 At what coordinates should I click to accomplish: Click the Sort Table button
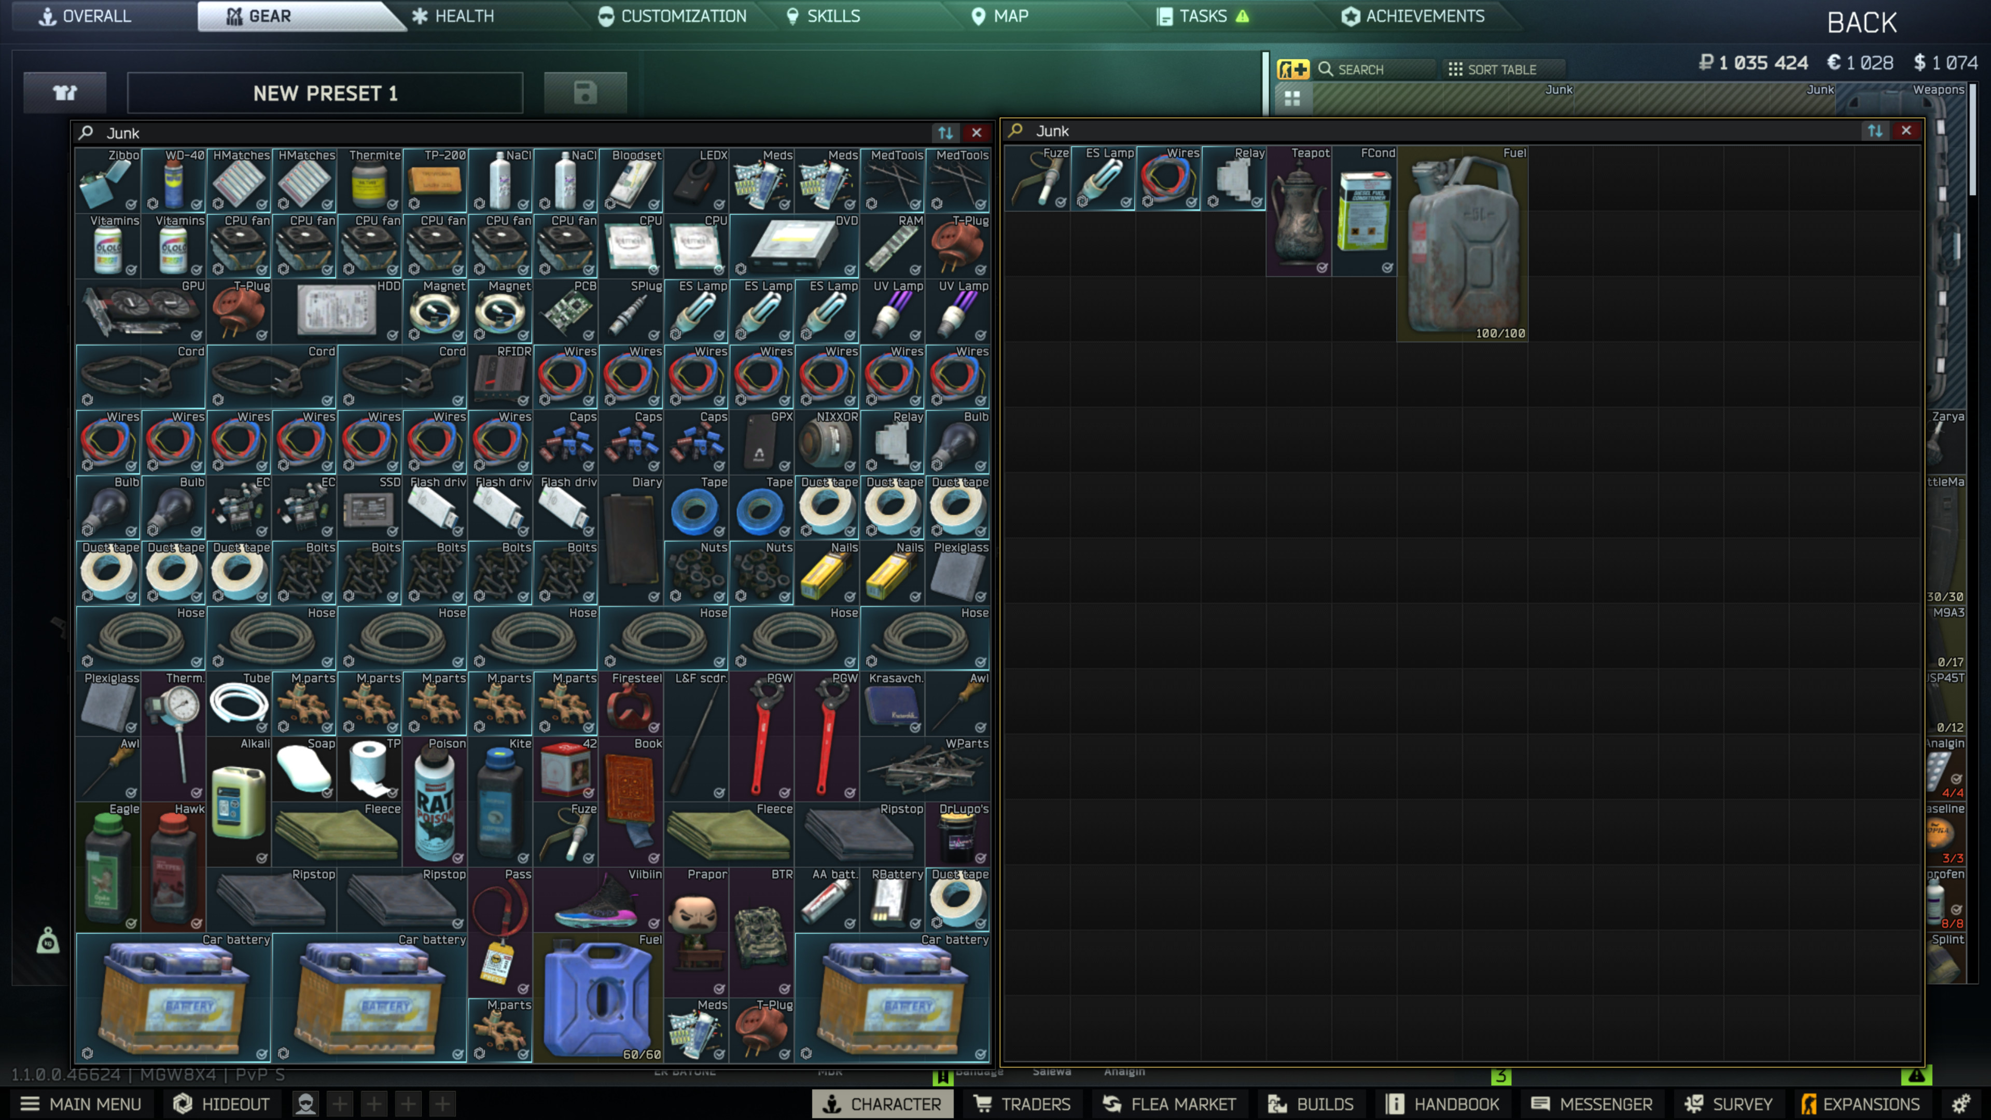coord(1504,70)
